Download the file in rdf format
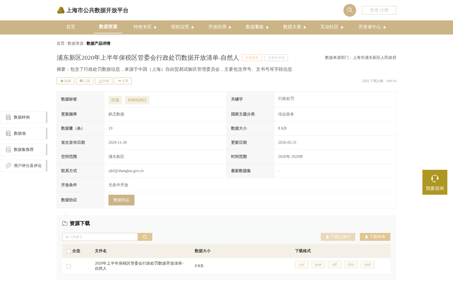453x283 pixels. tap(335, 265)
